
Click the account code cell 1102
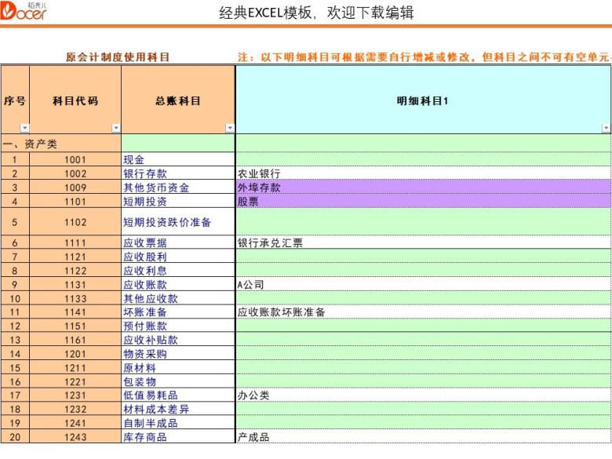click(75, 222)
